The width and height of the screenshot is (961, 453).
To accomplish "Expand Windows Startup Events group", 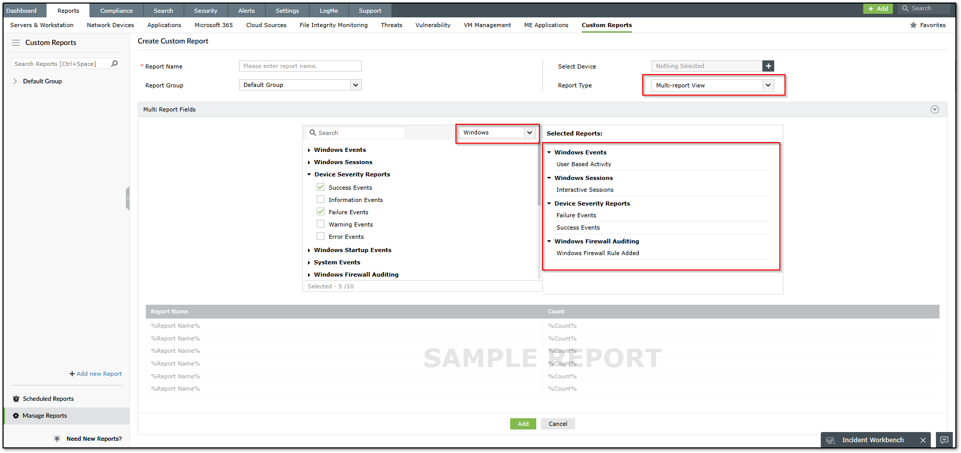I will click(309, 251).
